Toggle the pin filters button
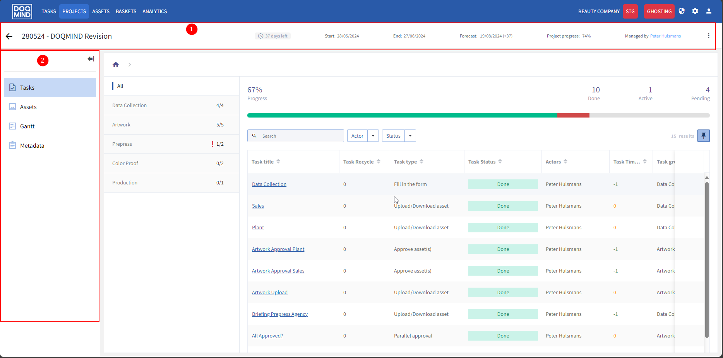The width and height of the screenshot is (723, 358). 703,136
